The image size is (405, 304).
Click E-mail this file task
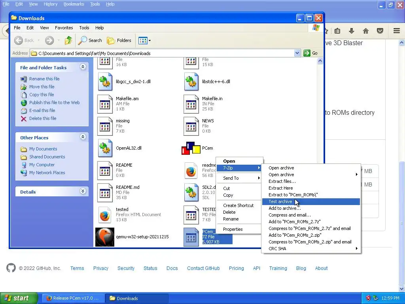(42, 110)
